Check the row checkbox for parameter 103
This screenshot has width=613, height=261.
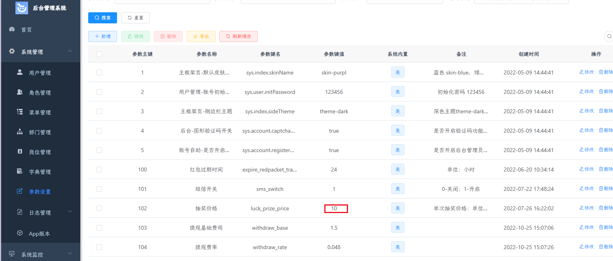[x=99, y=228]
